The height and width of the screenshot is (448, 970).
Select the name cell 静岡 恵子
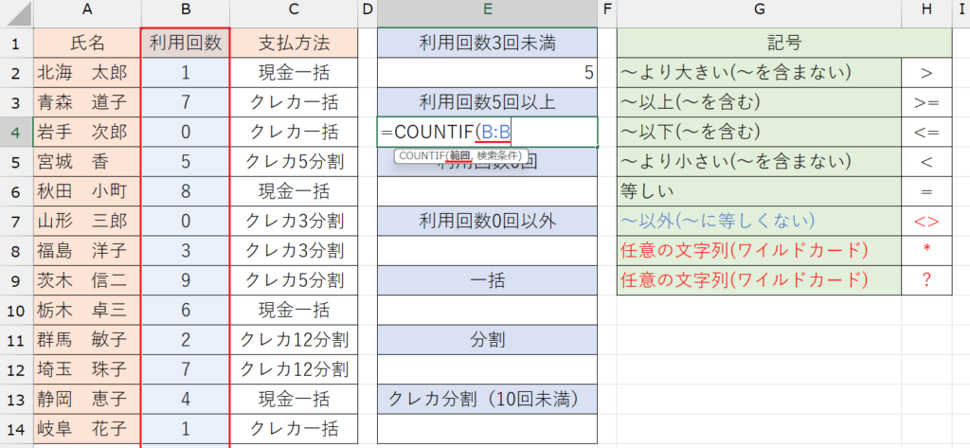pos(87,399)
